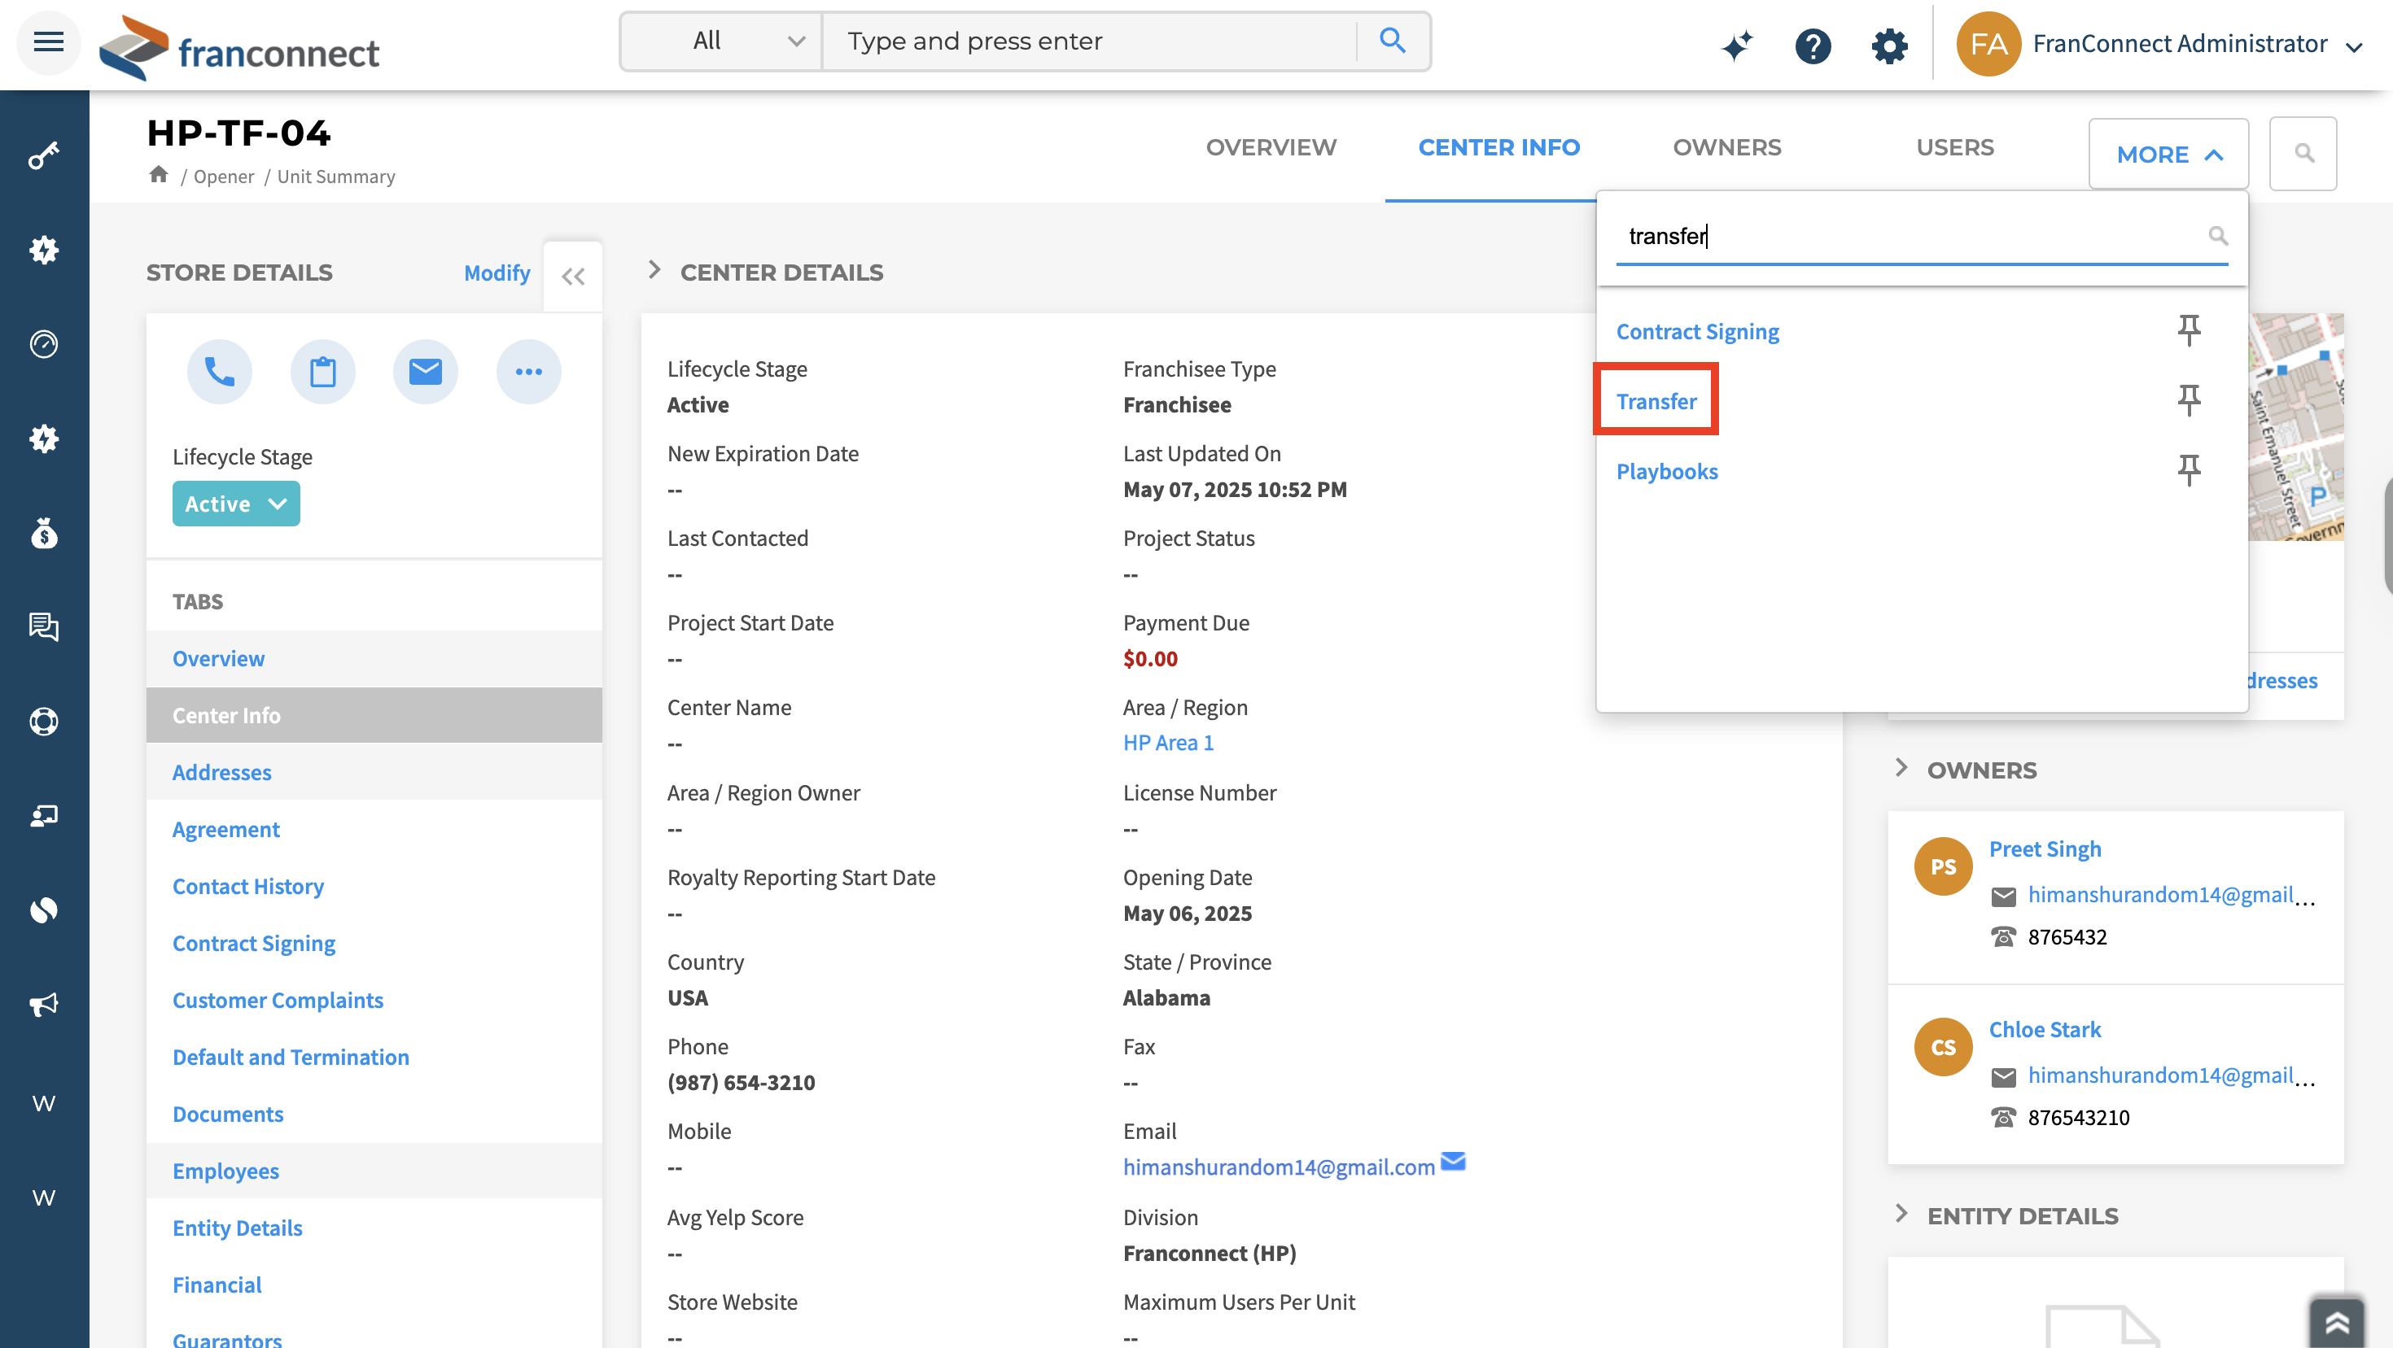Click the home breadcrumb icon
Image resolution: width=2393 pixels, height=1348 pixels.
(159, 175)
